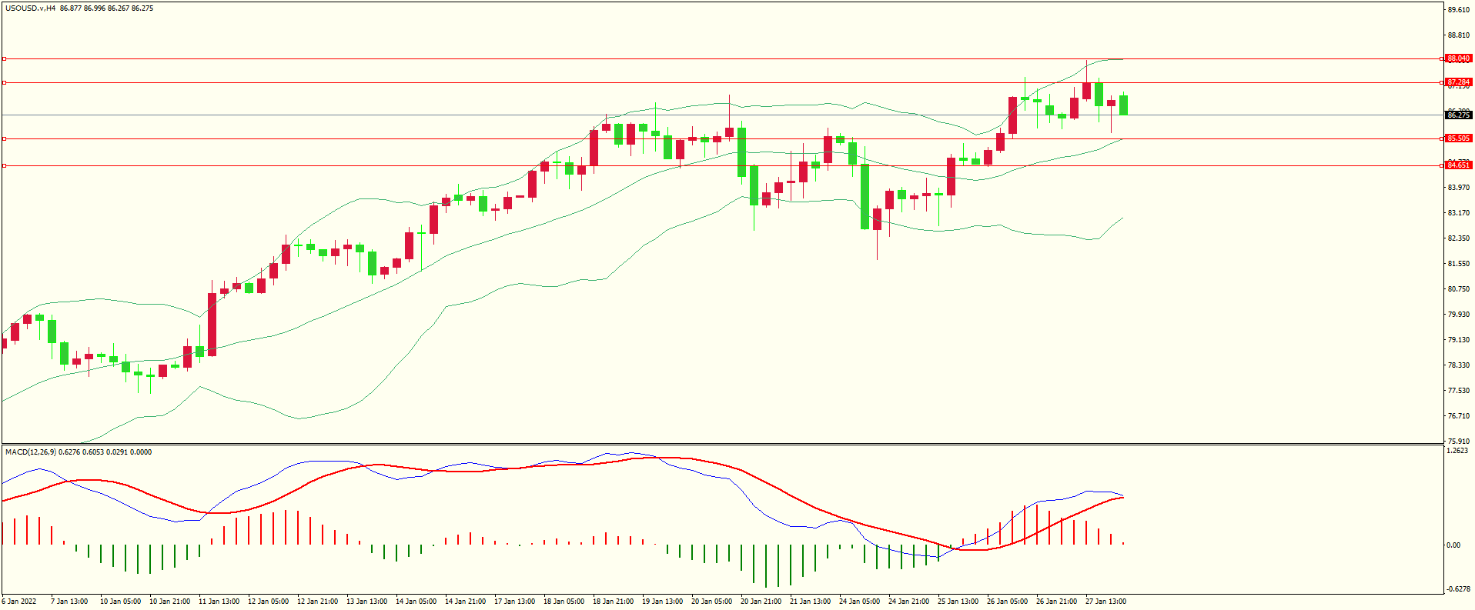
Task: Click the 12 Jan 21:00 time label
Action: [317, 602]
